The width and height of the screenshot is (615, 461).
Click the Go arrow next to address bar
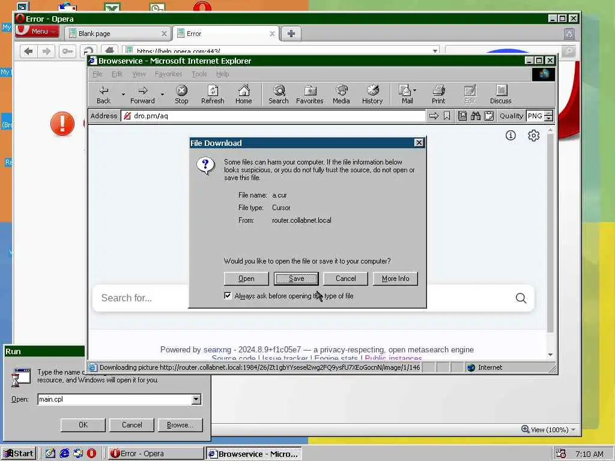[x=434, y=116]
